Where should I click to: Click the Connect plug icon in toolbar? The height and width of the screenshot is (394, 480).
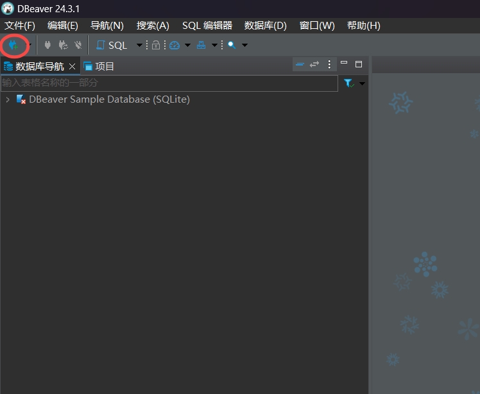47,45
